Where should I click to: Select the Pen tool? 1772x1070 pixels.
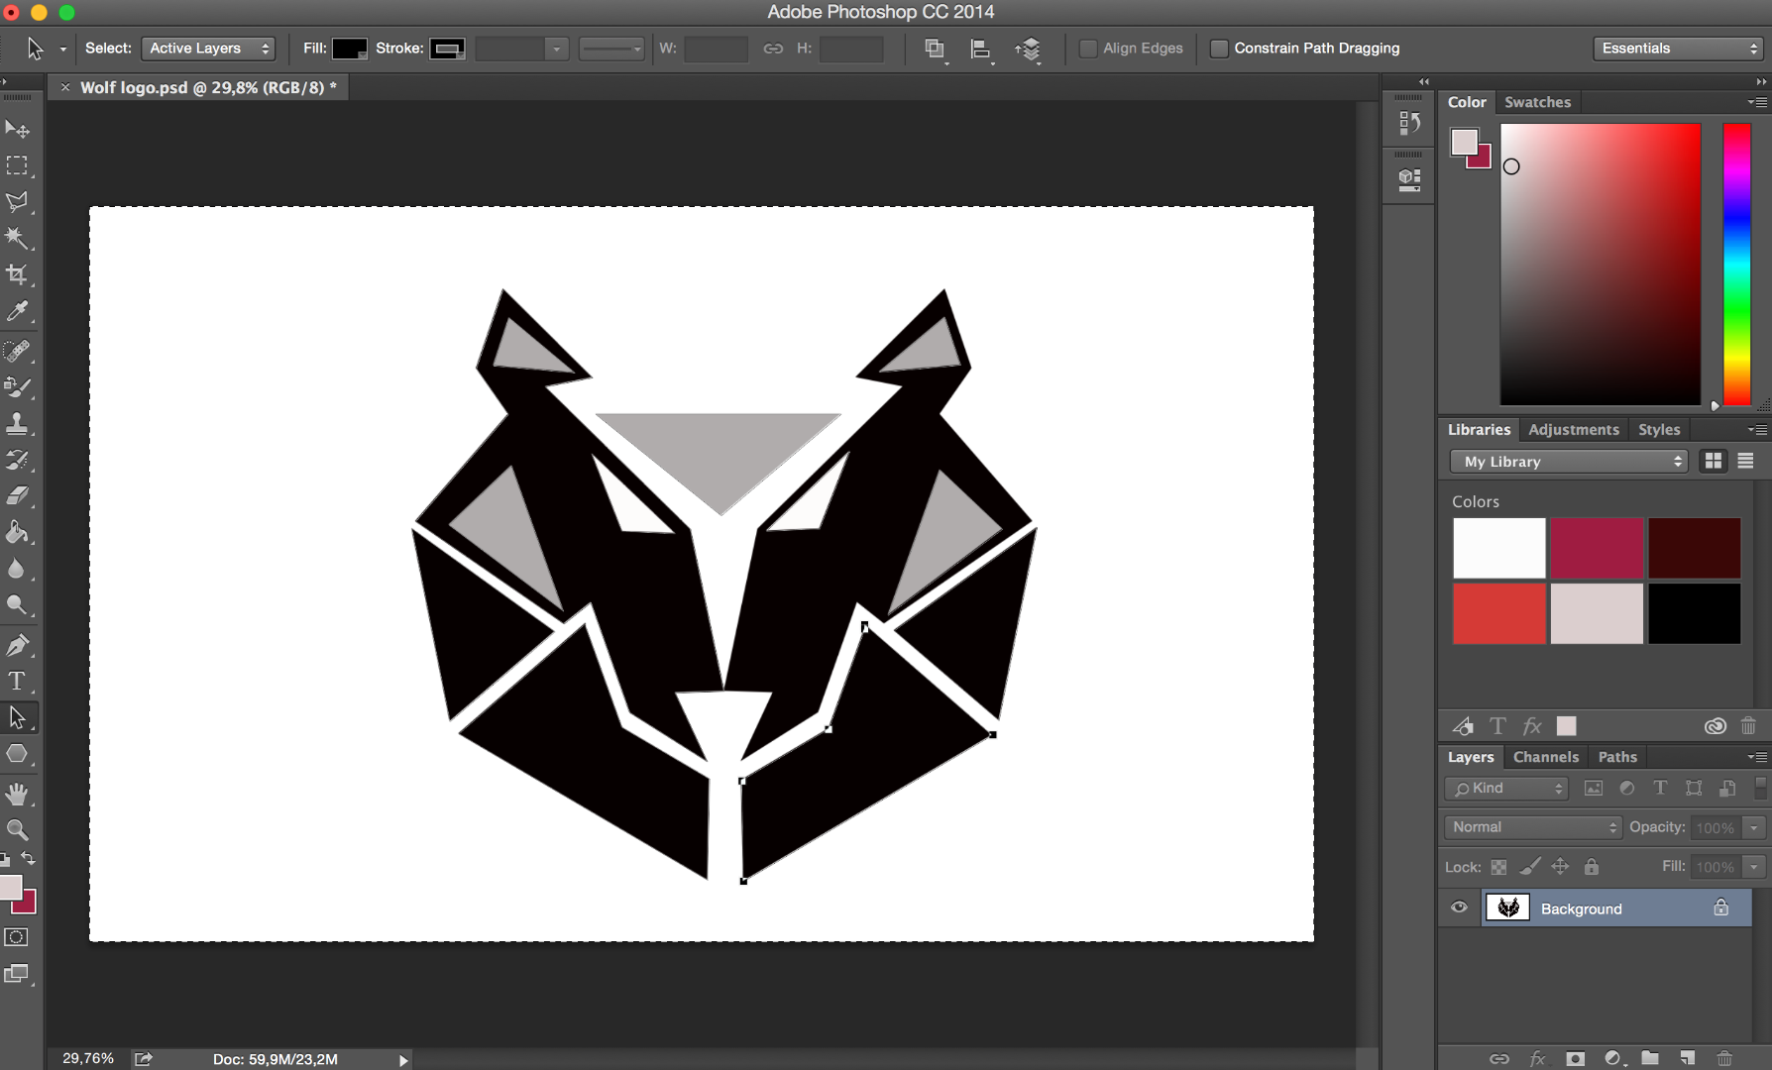pos(17,645)
